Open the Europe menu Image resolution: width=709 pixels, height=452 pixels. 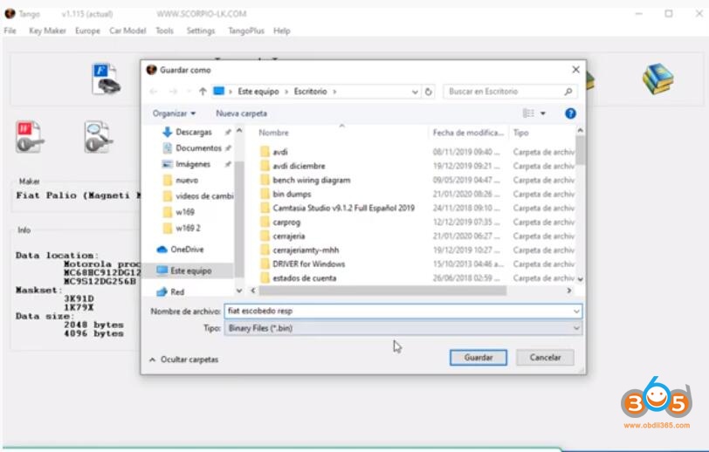tap(87, 31)
